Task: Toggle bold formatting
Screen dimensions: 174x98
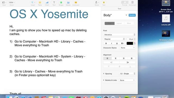Action: click(106, 43)
